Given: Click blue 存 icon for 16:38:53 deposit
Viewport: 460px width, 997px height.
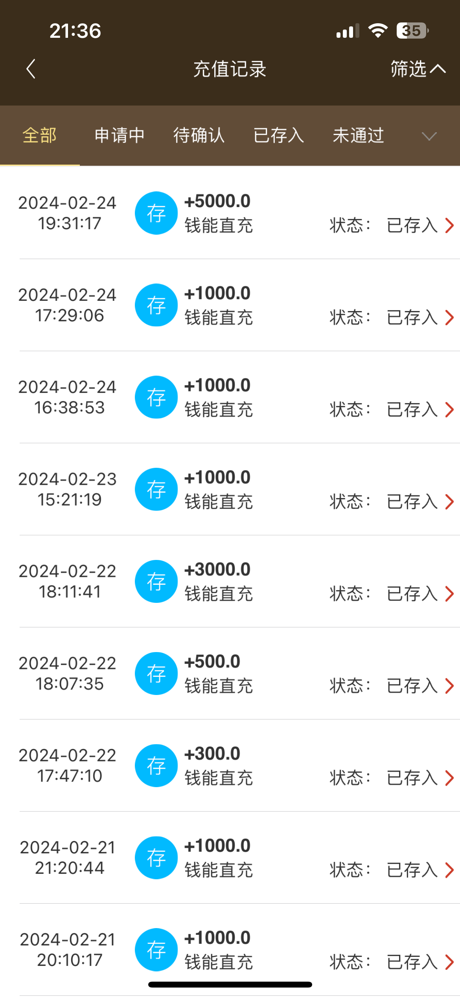Looking at the screenshot, I should point(156,397).
